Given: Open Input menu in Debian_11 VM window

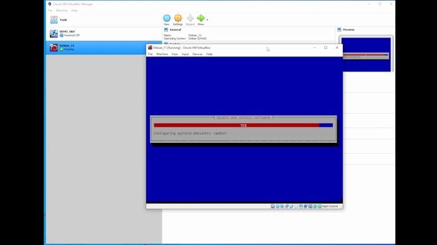Looking at the screenshot, I should [x=185, y=54].
